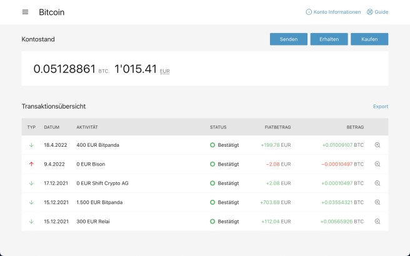Click the red outgoing arrow for Bison
Viewport: 410px width, 256px height.
coord(31,164)
